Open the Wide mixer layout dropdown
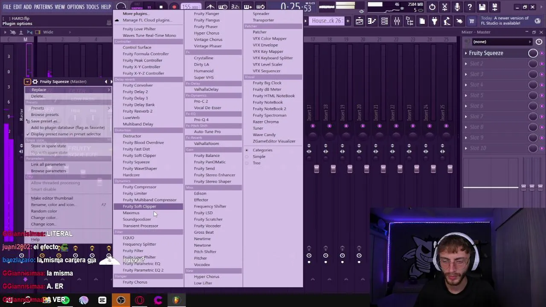 [48, 32]
